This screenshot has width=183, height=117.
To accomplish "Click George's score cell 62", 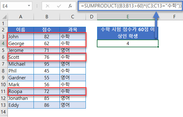I will [x=47, y=44].
